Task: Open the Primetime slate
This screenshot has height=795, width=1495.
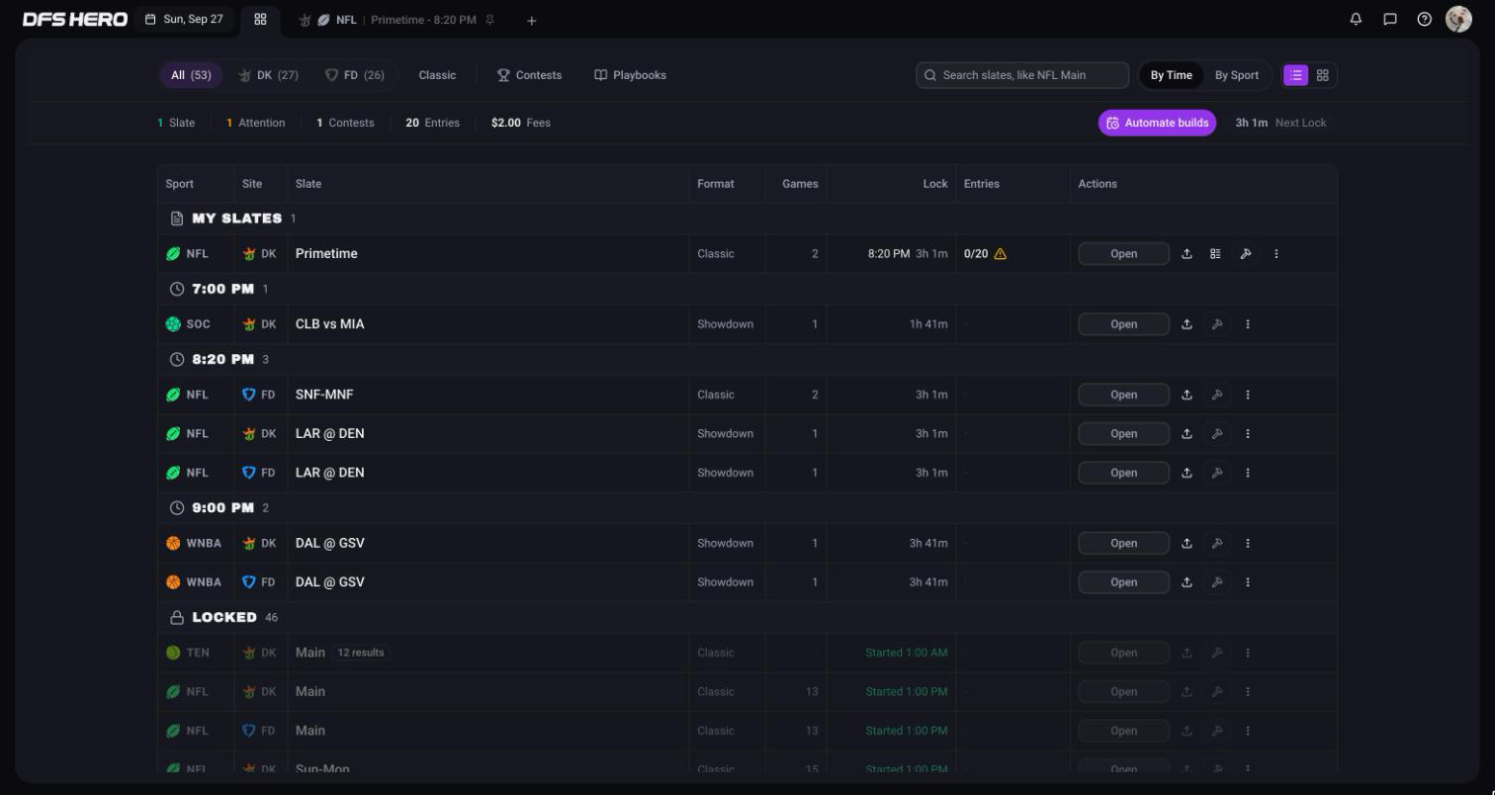Action: [x=1123, y=254]
